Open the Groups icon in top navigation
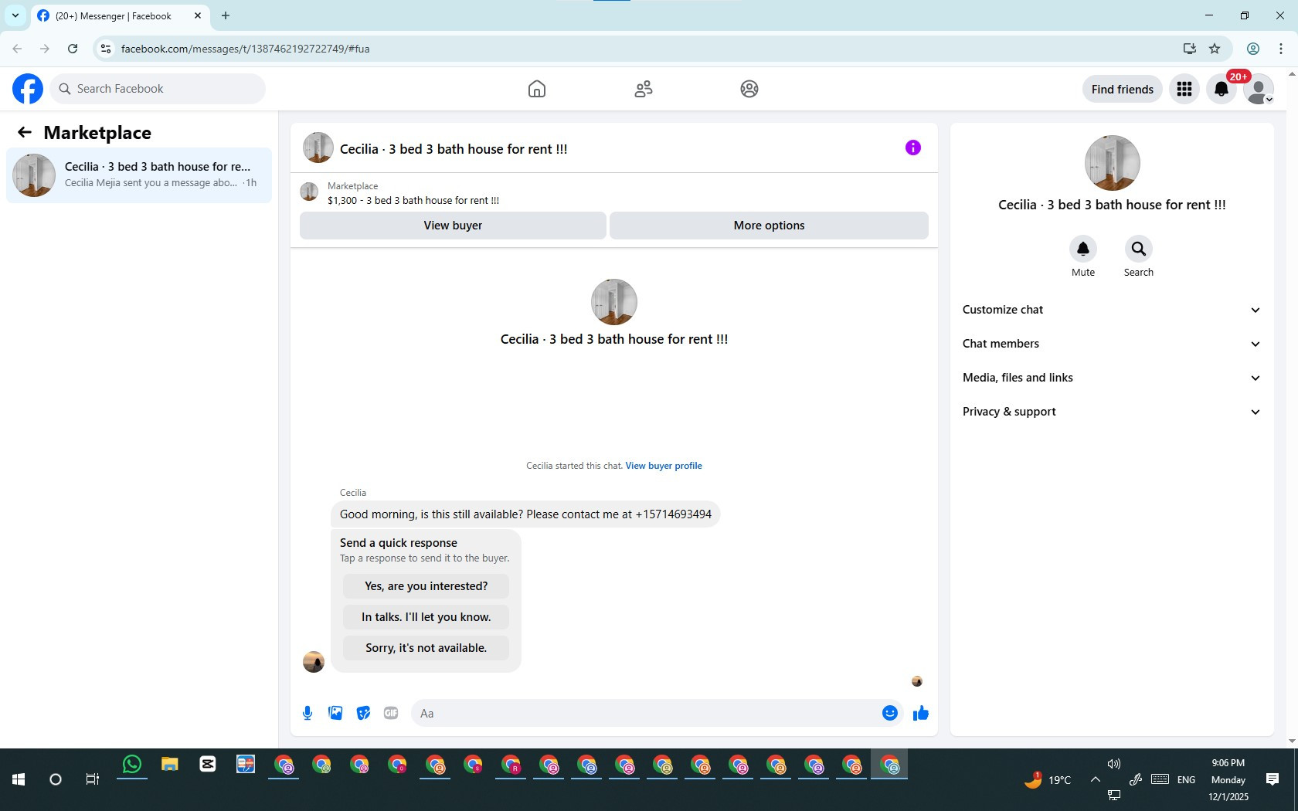 pos(749,89)
